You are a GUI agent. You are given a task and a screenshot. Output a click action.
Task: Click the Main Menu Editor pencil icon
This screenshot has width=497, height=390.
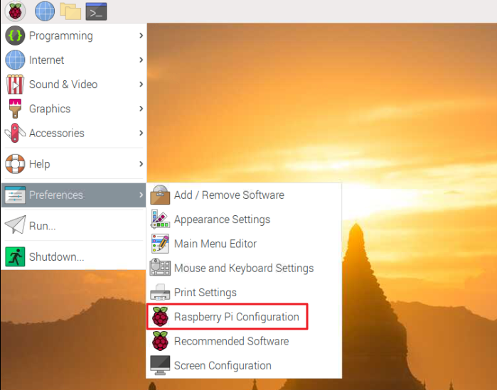click(x=160, y=244)
